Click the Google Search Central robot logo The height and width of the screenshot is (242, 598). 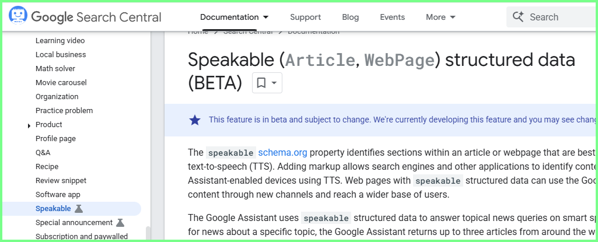(x=18, y=16)
